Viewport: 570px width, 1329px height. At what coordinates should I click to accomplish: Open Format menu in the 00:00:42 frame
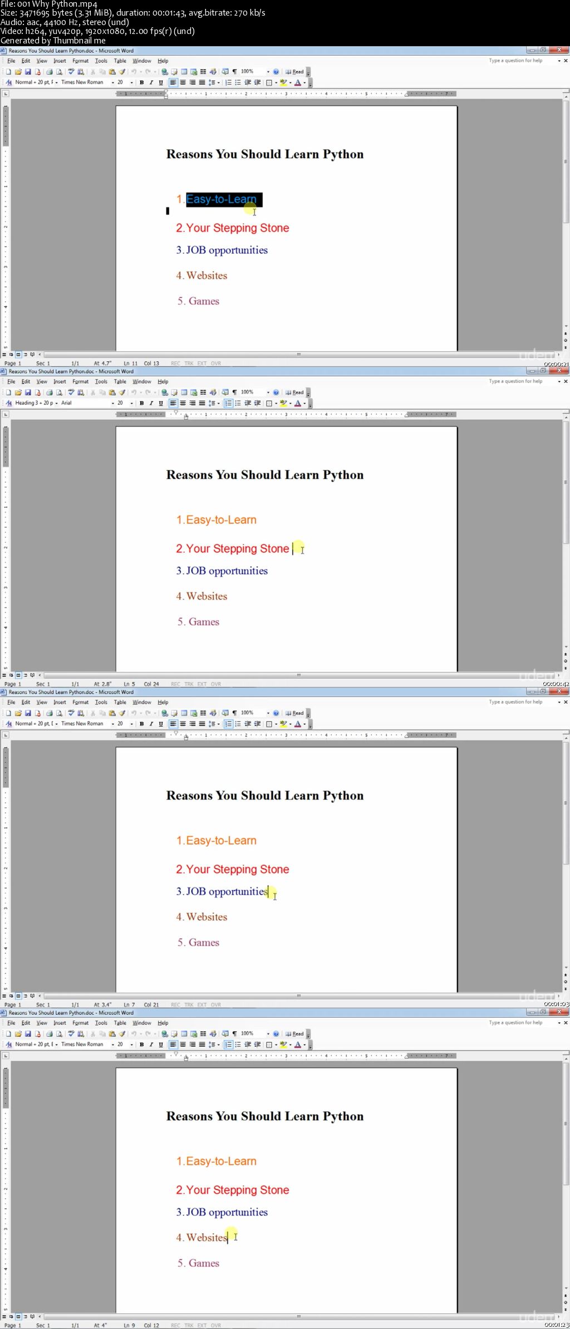tap(80, 381)
